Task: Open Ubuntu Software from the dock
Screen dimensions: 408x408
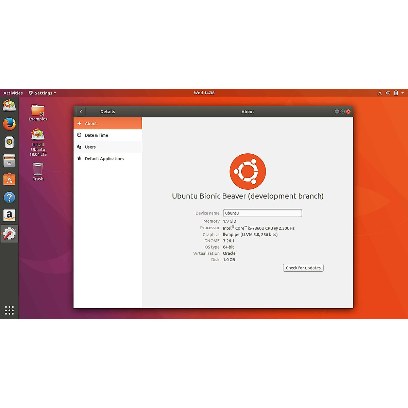Action: (x=10, y=179)
